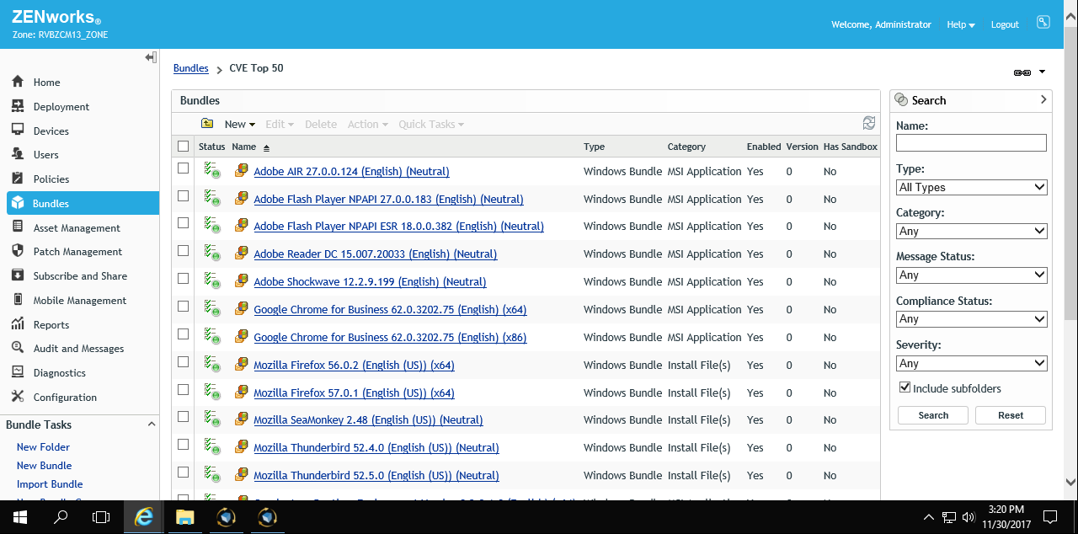Click the Mobile Management phone icon
This screenshot has width=1078, height=534.
(x=18, y=300)
